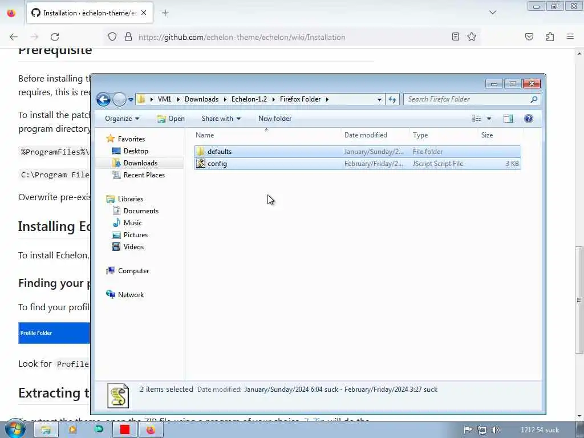Sort by the Type column

[443, 135]
